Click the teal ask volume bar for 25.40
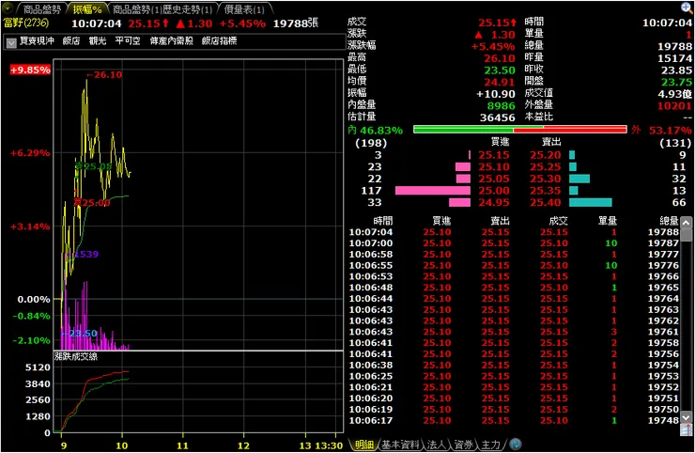The image size is (695, 453). (x=591, y=203)
